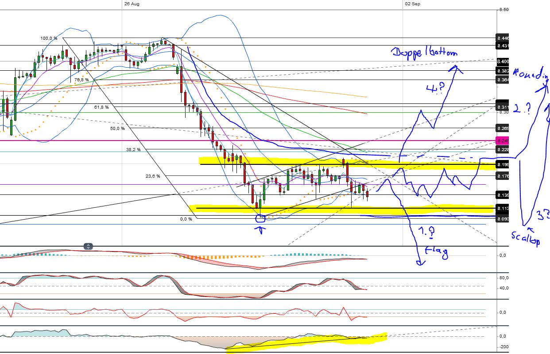Image resolution: width=550 pixels, height=354 pixels.
Task: Select the 76,8 % Fibonacci label
Action: click(81, 80)
